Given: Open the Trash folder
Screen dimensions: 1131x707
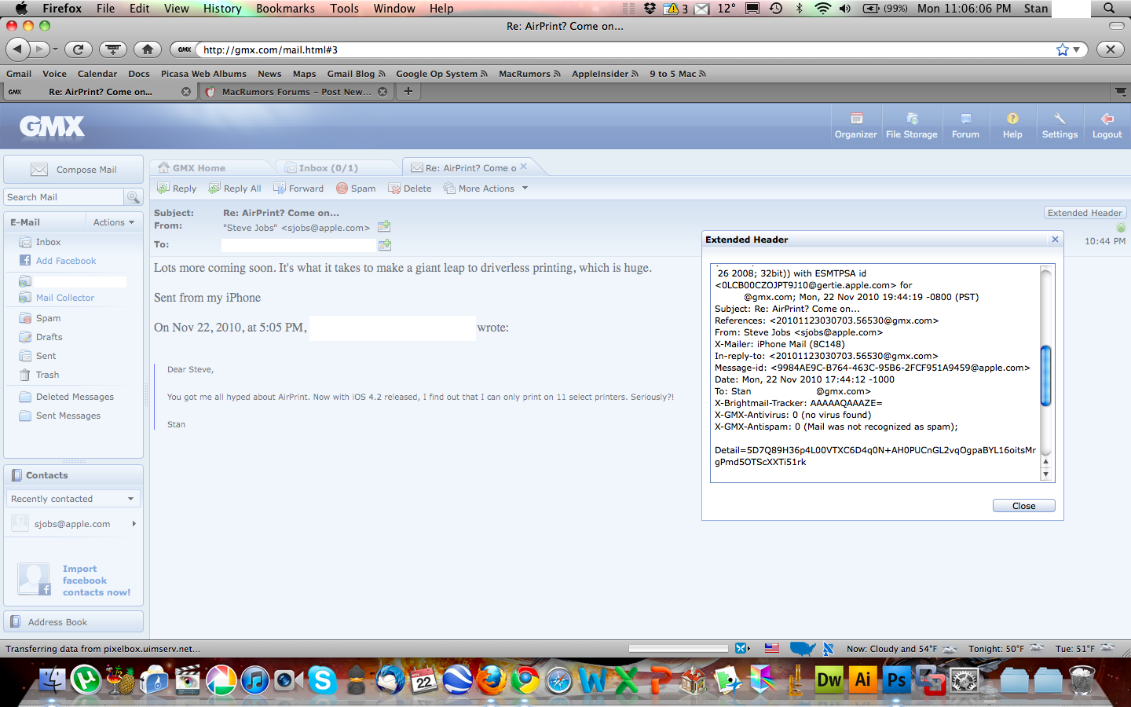Looking at the screenshot, I should pos(47,375).
